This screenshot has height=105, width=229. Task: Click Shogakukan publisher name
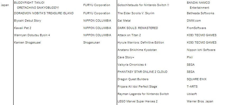92,42
